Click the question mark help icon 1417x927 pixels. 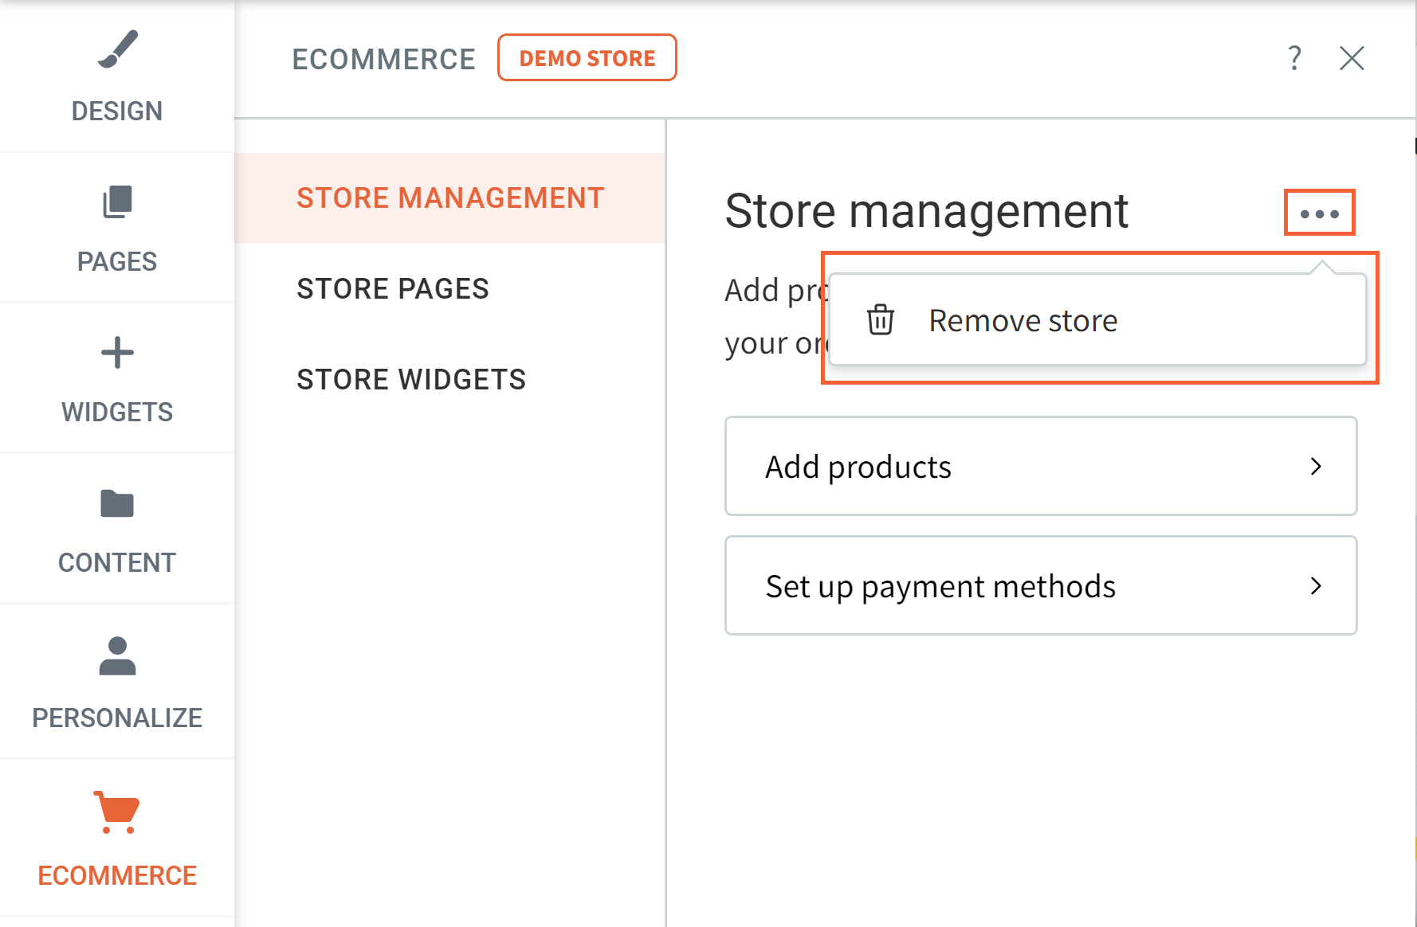(x=1294, y=58)
